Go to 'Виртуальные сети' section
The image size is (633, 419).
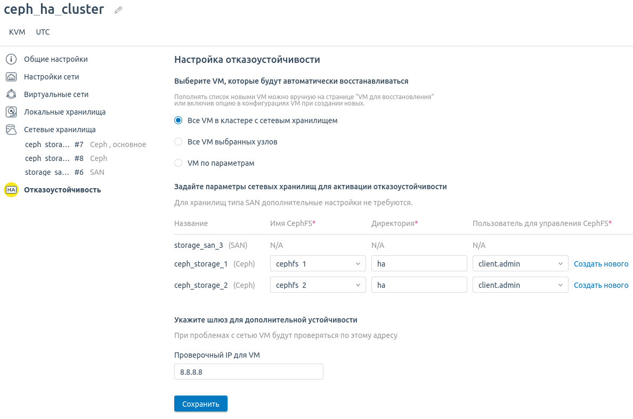click(56, 94)
